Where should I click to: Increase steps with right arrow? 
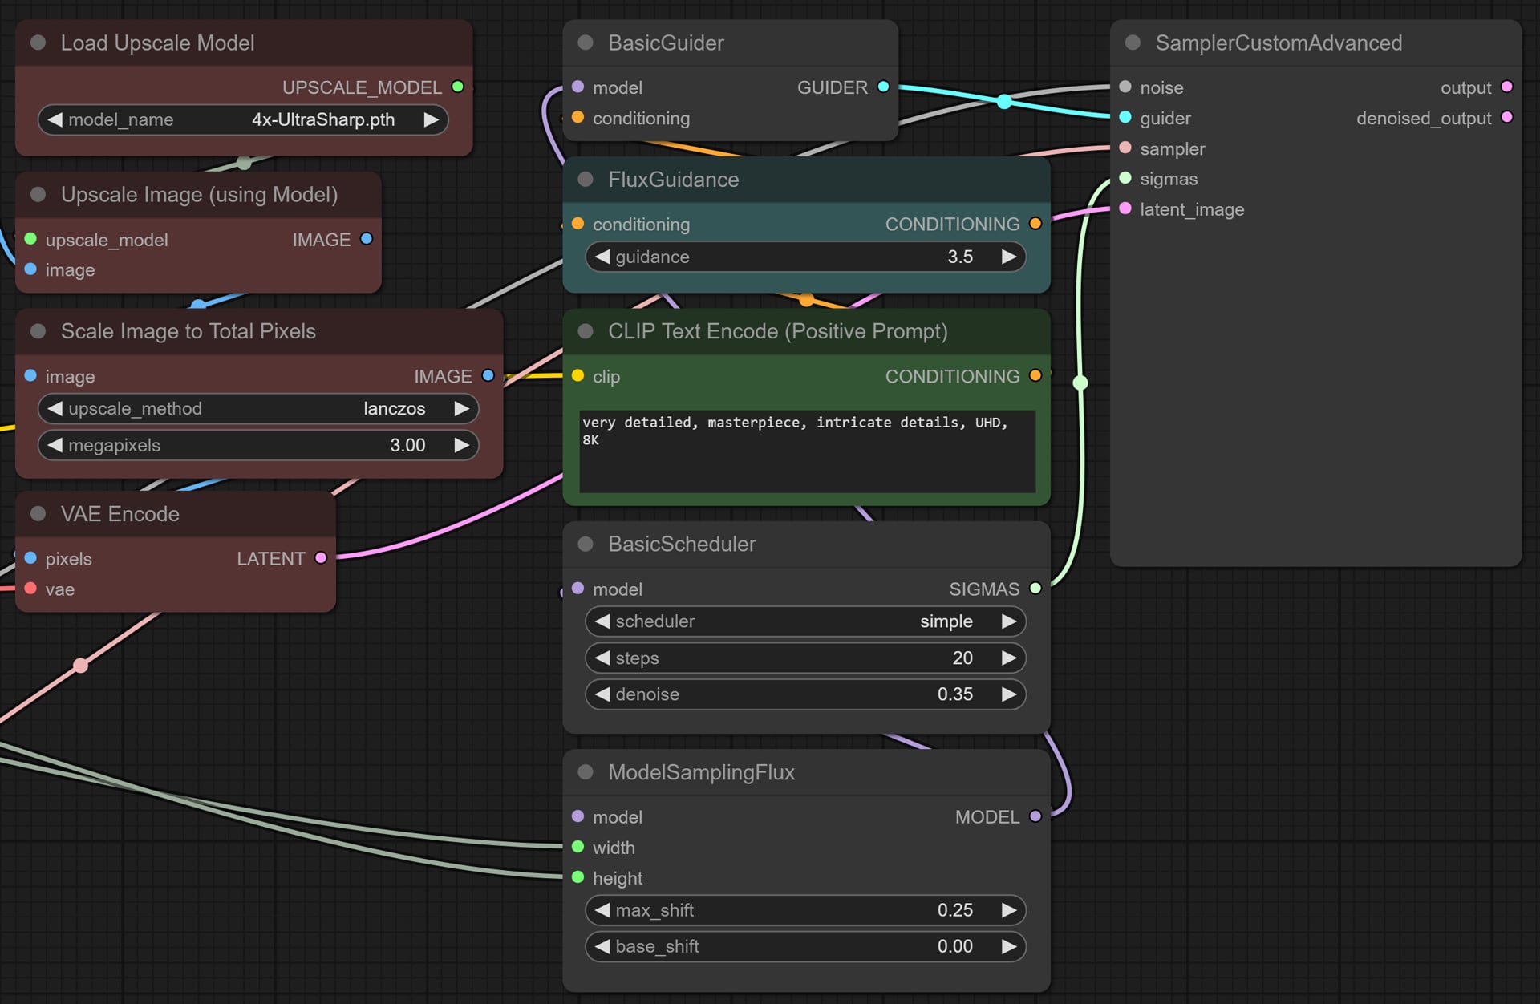tap(1009, 658)
